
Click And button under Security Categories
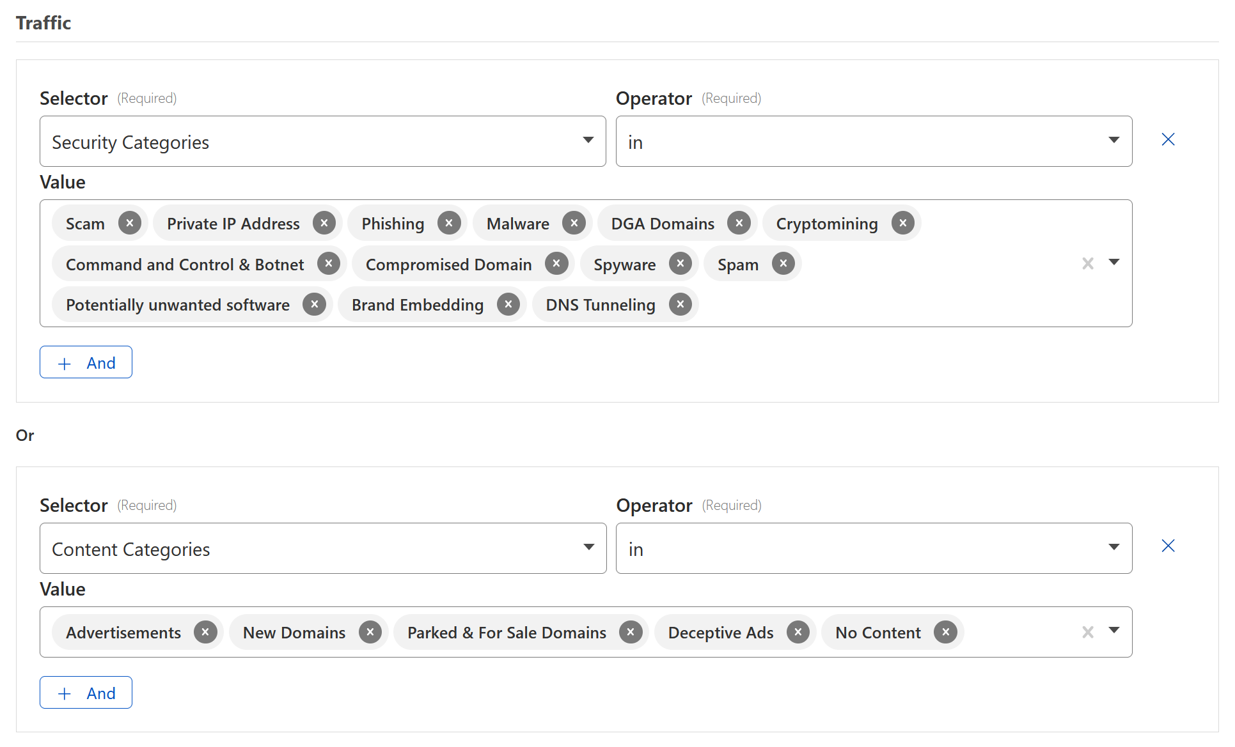pyautogui.click(x=86, y=362)
